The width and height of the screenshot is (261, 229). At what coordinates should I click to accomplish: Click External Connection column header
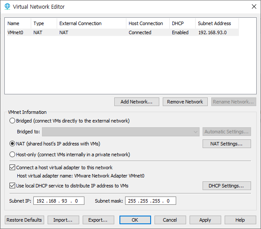pos(92,23)
